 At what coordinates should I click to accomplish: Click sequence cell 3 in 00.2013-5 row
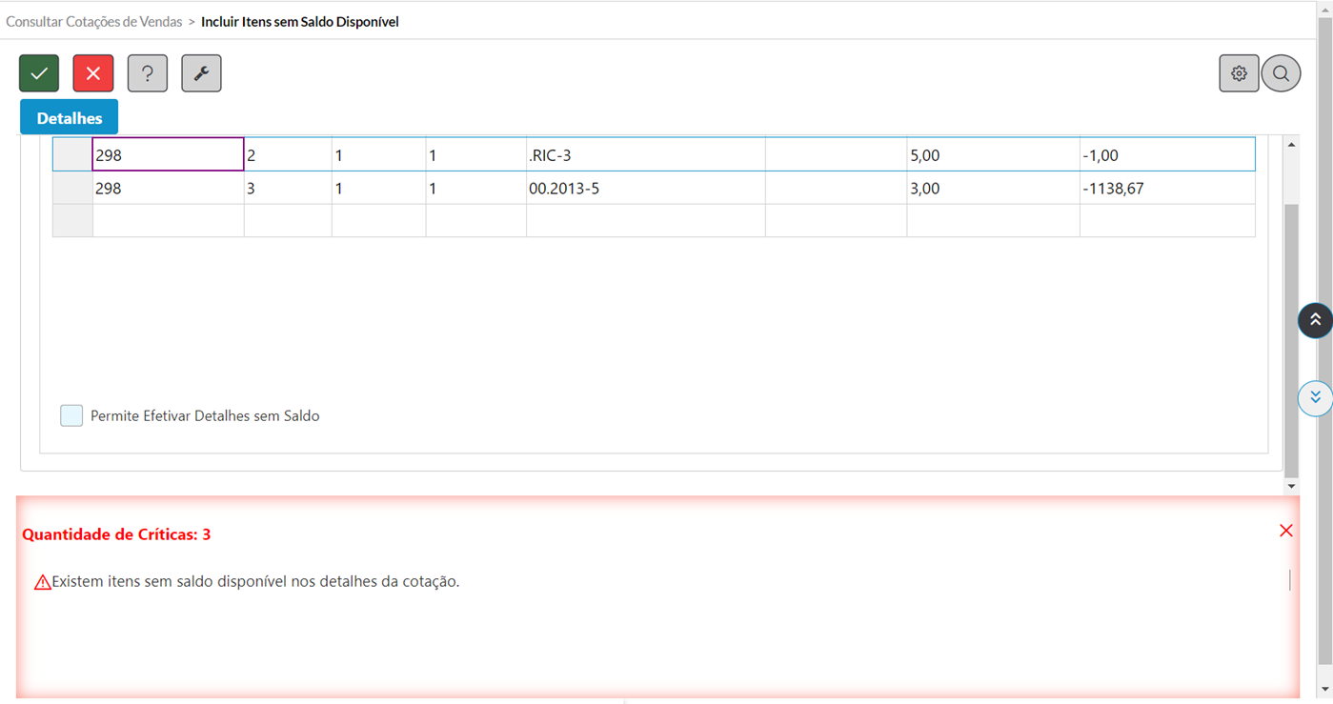[x=288, y=188]
